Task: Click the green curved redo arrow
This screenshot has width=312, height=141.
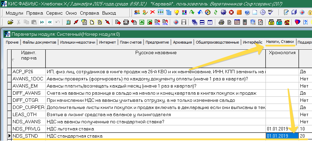Action: pos(192,12)
